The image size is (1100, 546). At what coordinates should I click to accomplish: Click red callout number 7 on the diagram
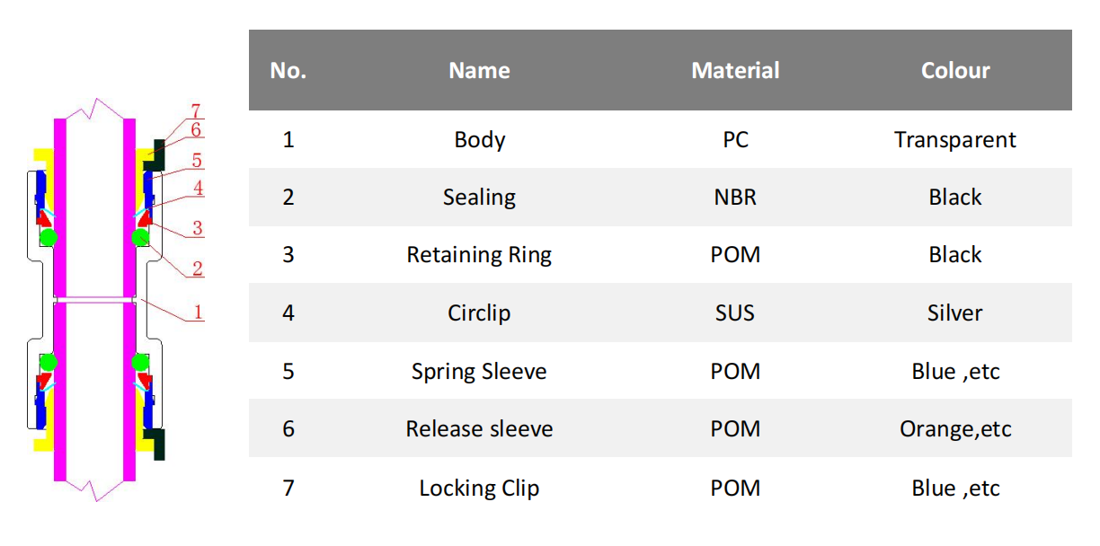196,111
